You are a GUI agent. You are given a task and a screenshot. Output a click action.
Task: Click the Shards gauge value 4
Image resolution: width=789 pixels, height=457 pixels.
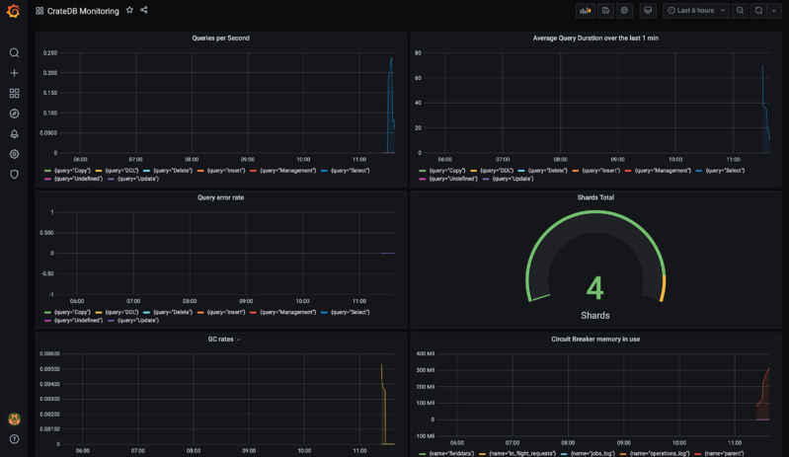pos(595,288)
